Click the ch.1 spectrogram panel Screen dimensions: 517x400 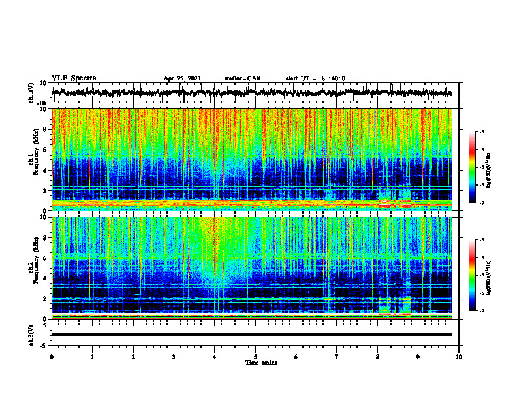(x=252, y=159)
